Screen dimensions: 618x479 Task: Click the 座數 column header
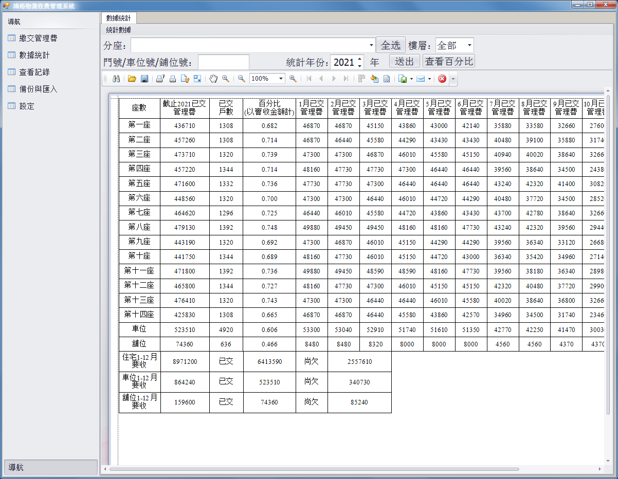(x=139, y=108)
